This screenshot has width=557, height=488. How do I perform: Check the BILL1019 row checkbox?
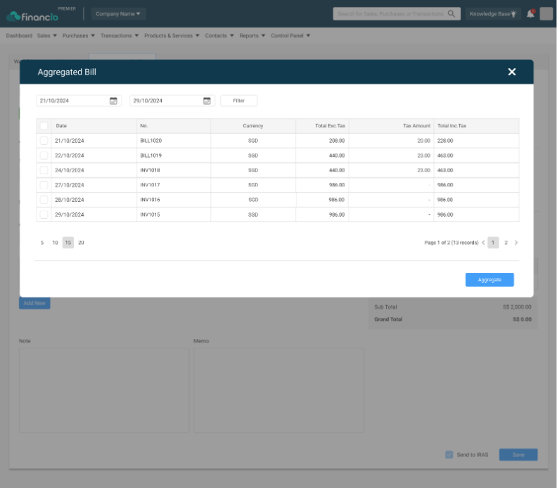(44, 155)
